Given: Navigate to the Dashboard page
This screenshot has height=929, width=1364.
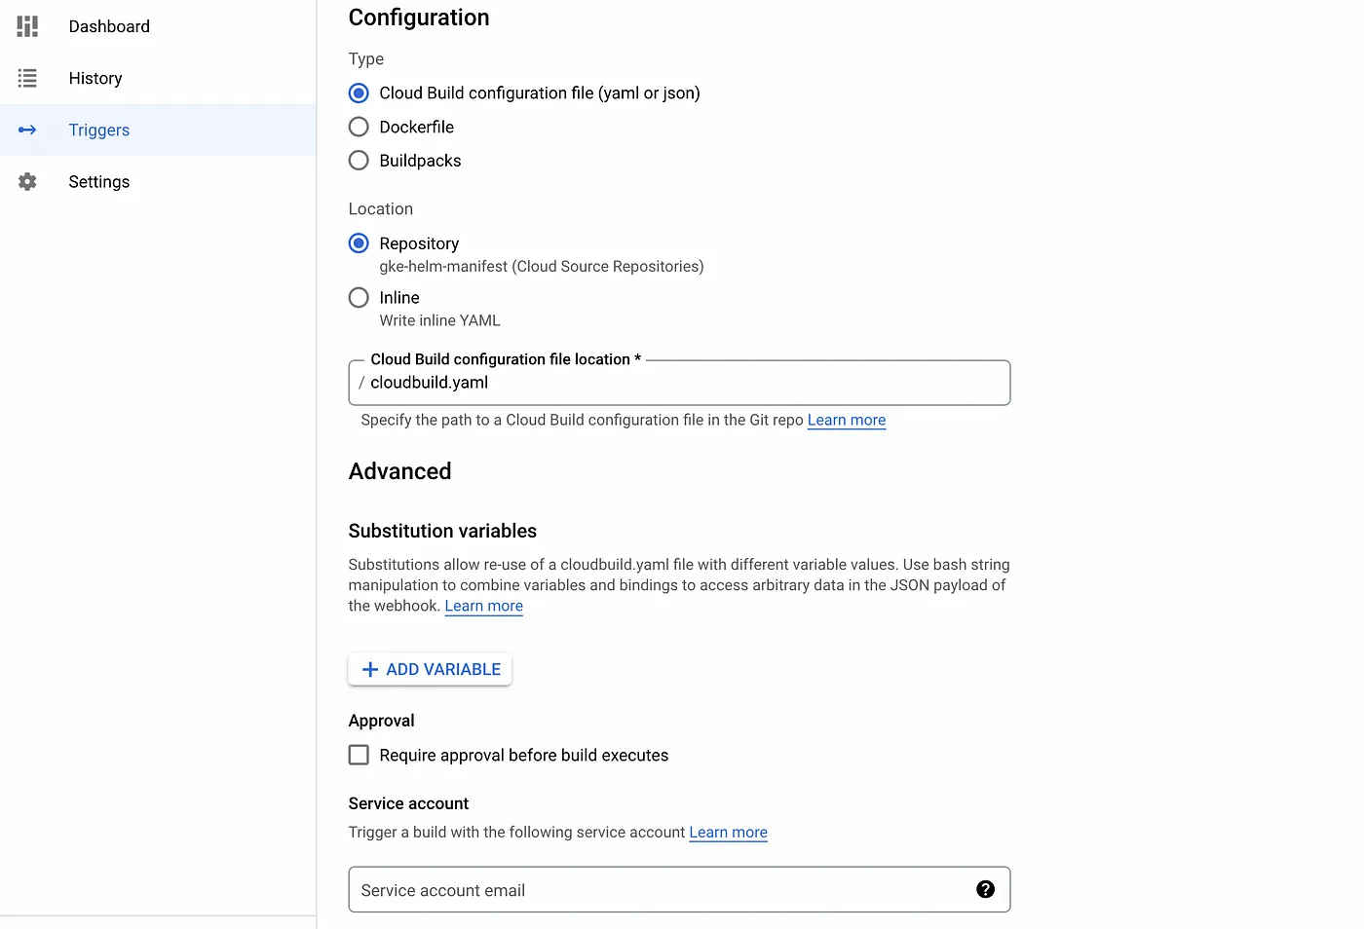Looking at the screenshot, I should (x=108, y=26).
